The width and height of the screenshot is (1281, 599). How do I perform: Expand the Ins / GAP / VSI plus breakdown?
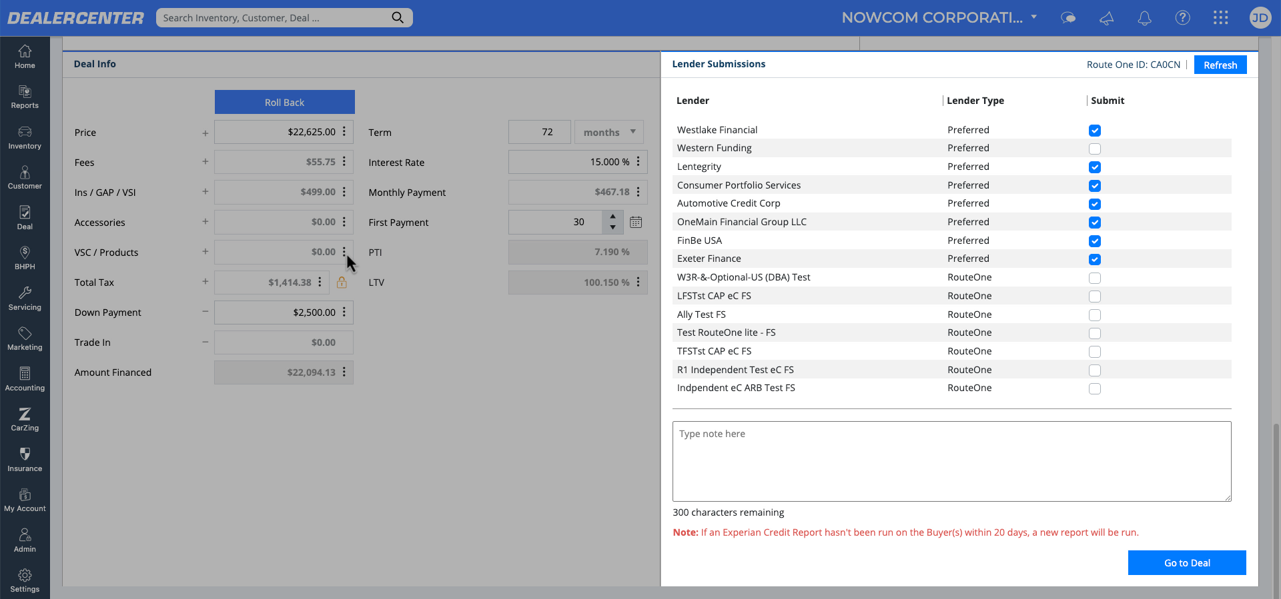tap(205, 192)
